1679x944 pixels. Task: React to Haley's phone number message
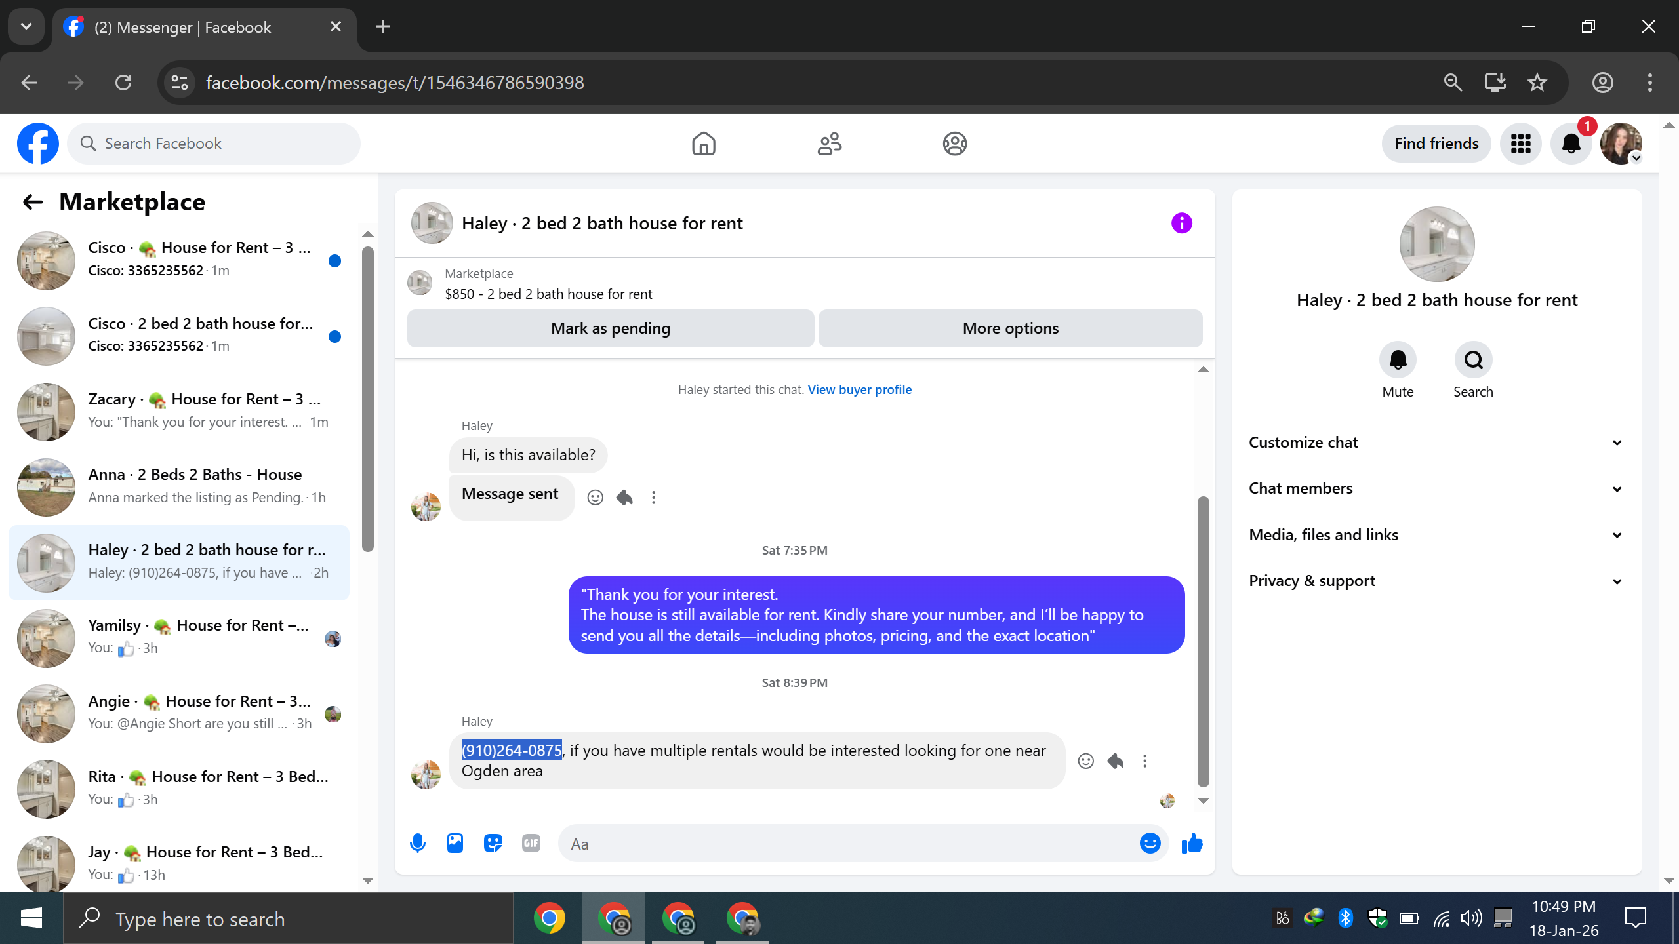click(1085, 760)
